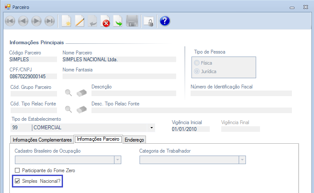Open help with the blue question mark
This screenshot has height=193, width=314.
[165, 21]
